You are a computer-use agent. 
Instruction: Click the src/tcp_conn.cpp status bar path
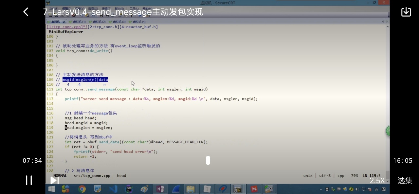(x=92, y=176)
